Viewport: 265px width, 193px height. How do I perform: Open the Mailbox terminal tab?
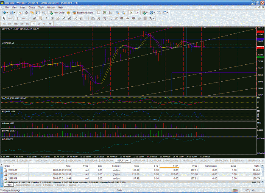coord(49,185)
